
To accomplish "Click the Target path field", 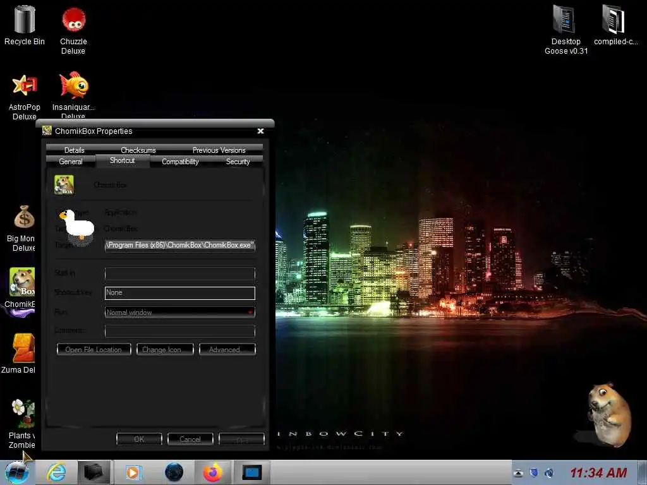I will tap(180, 245).
